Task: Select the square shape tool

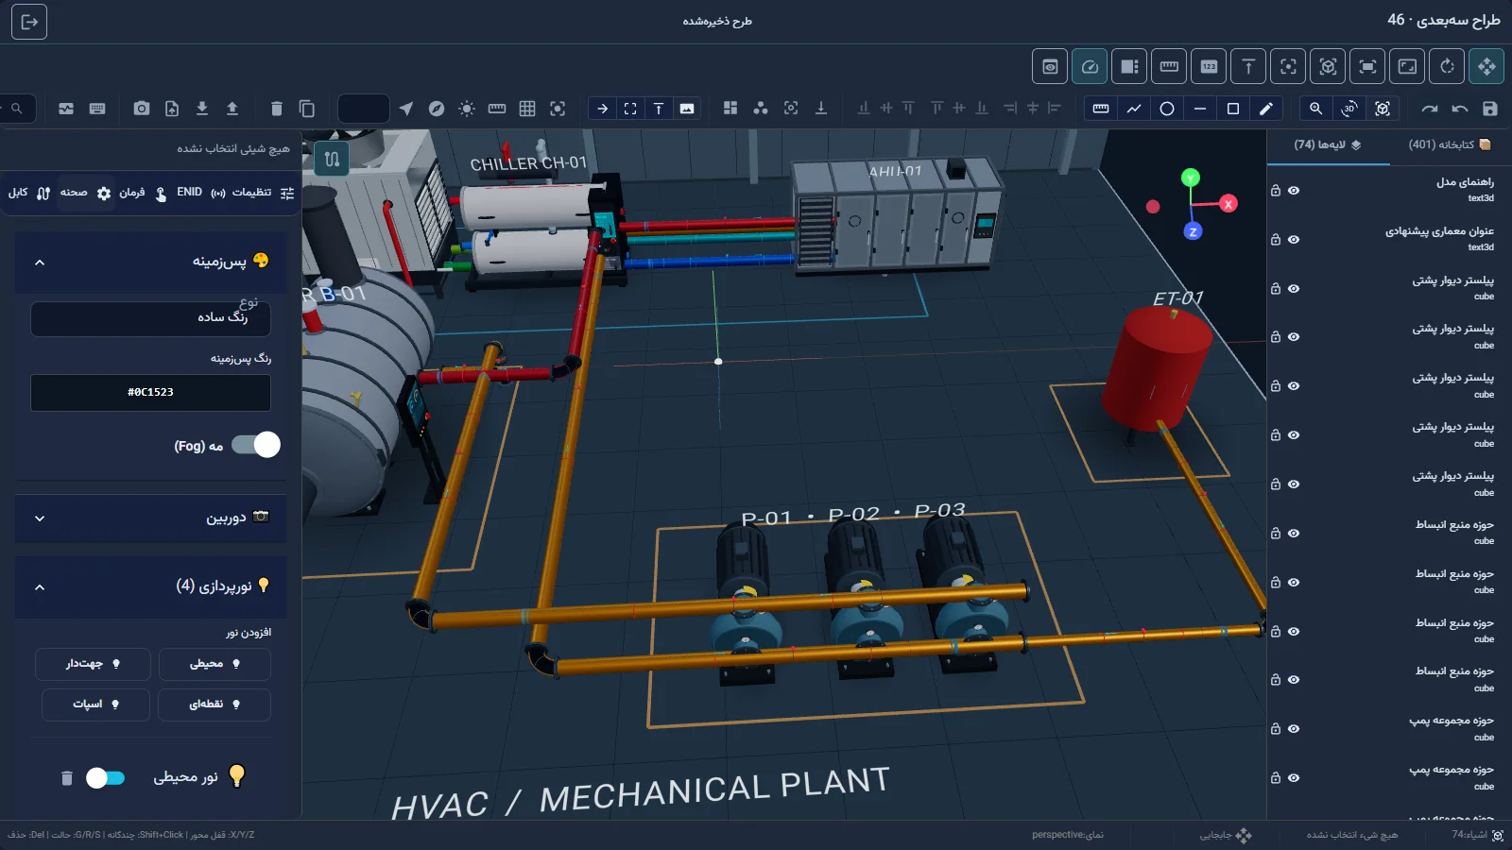Action: click(x=1233, y=109)
